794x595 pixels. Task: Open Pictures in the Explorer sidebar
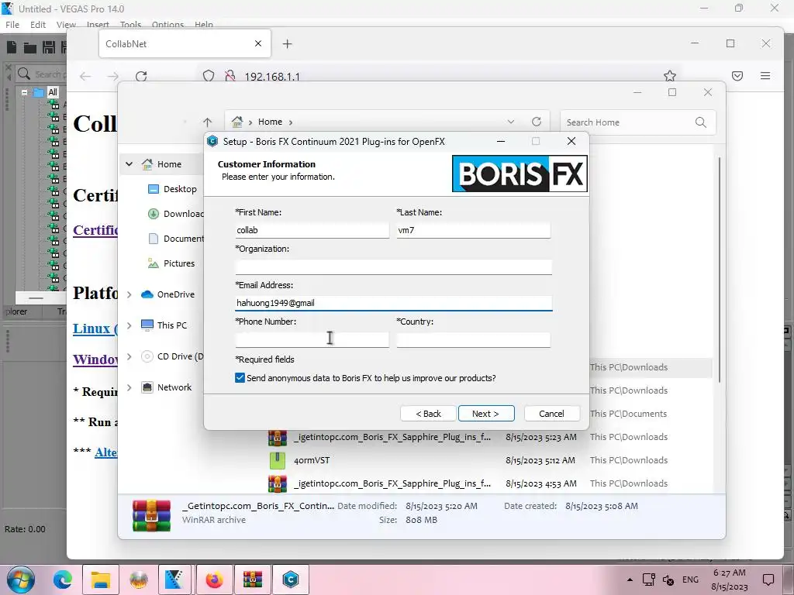[x=171, y=263]
